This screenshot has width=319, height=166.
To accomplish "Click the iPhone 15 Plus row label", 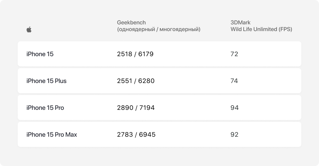I will click(x=46, y=81).
